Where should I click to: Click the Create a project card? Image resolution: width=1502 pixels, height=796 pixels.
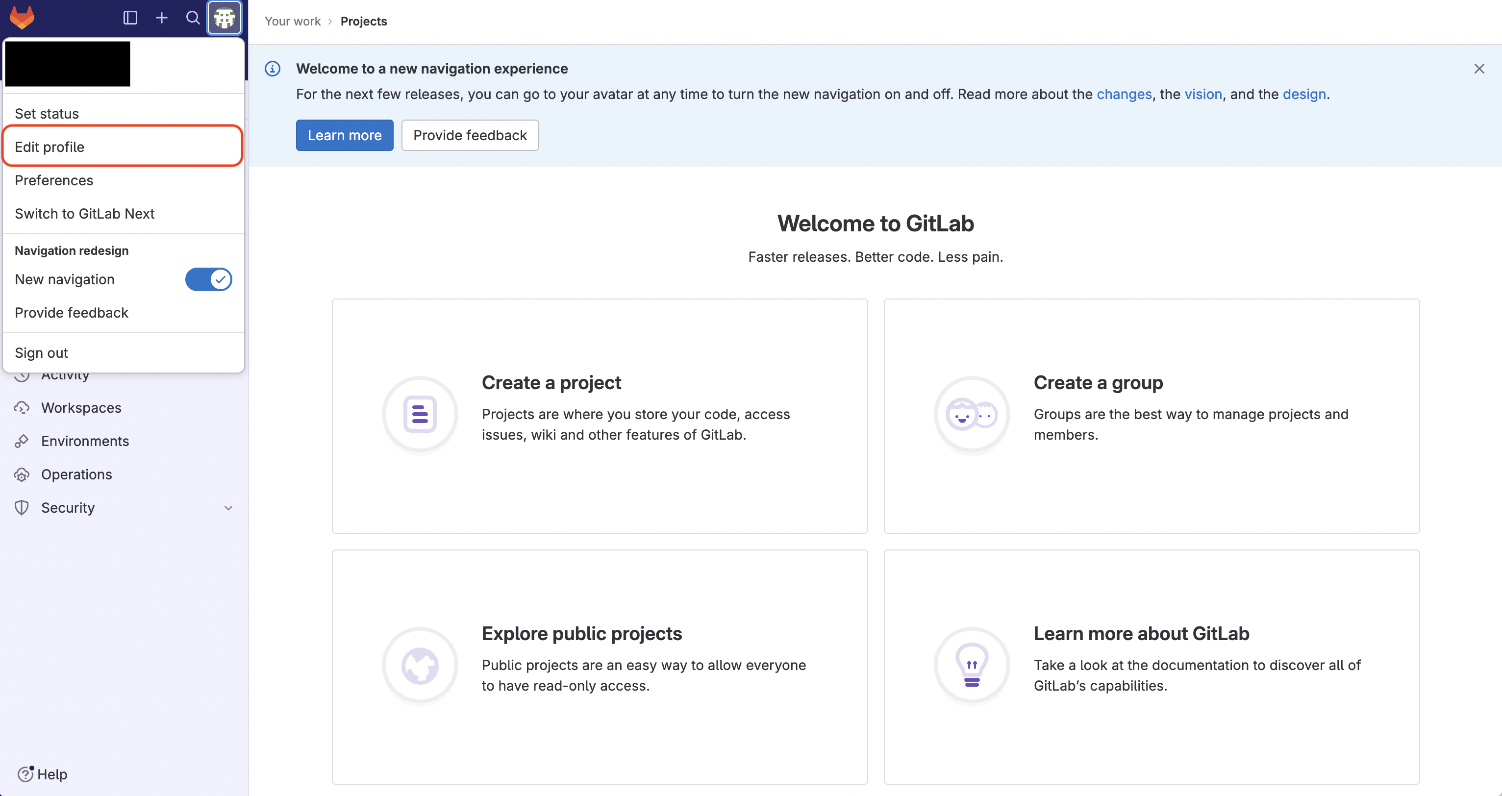coord(600,416)
